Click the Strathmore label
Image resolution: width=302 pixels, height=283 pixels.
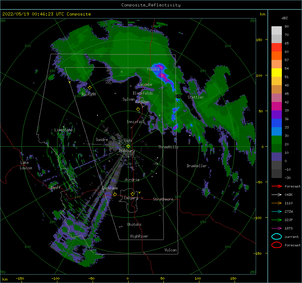point(163,199)
